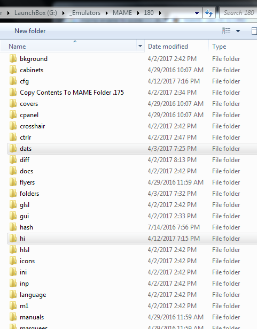257x329 pixels.
Task: Click the cfg folder icon
Action: click(13, 81)
